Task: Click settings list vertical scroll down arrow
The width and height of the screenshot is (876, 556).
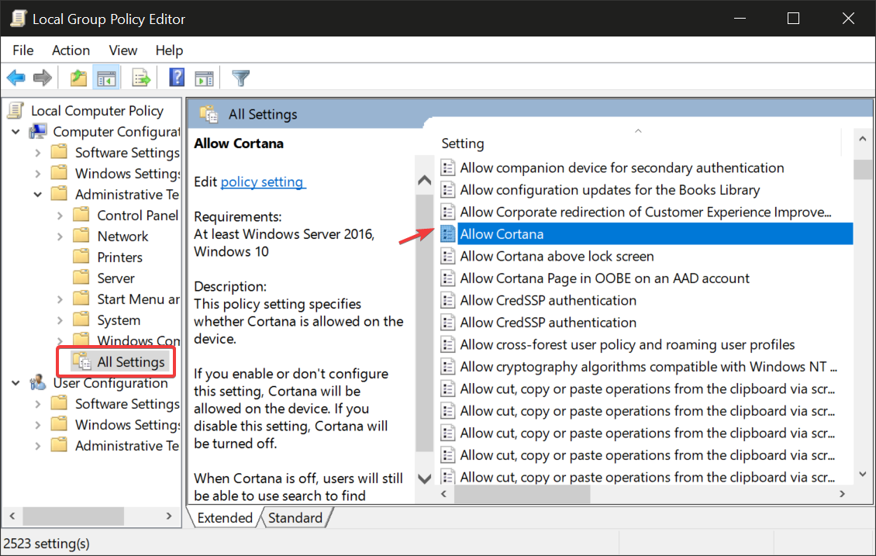Action: [x=863, y=474]
